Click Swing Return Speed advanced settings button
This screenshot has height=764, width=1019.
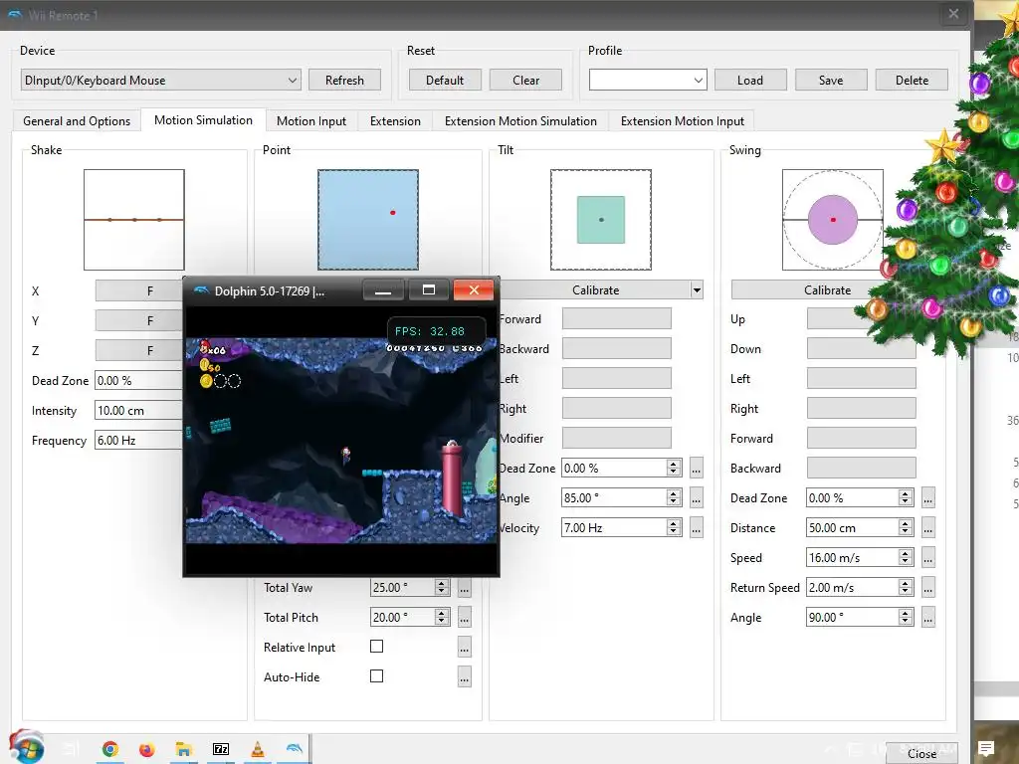coord(928,587)
